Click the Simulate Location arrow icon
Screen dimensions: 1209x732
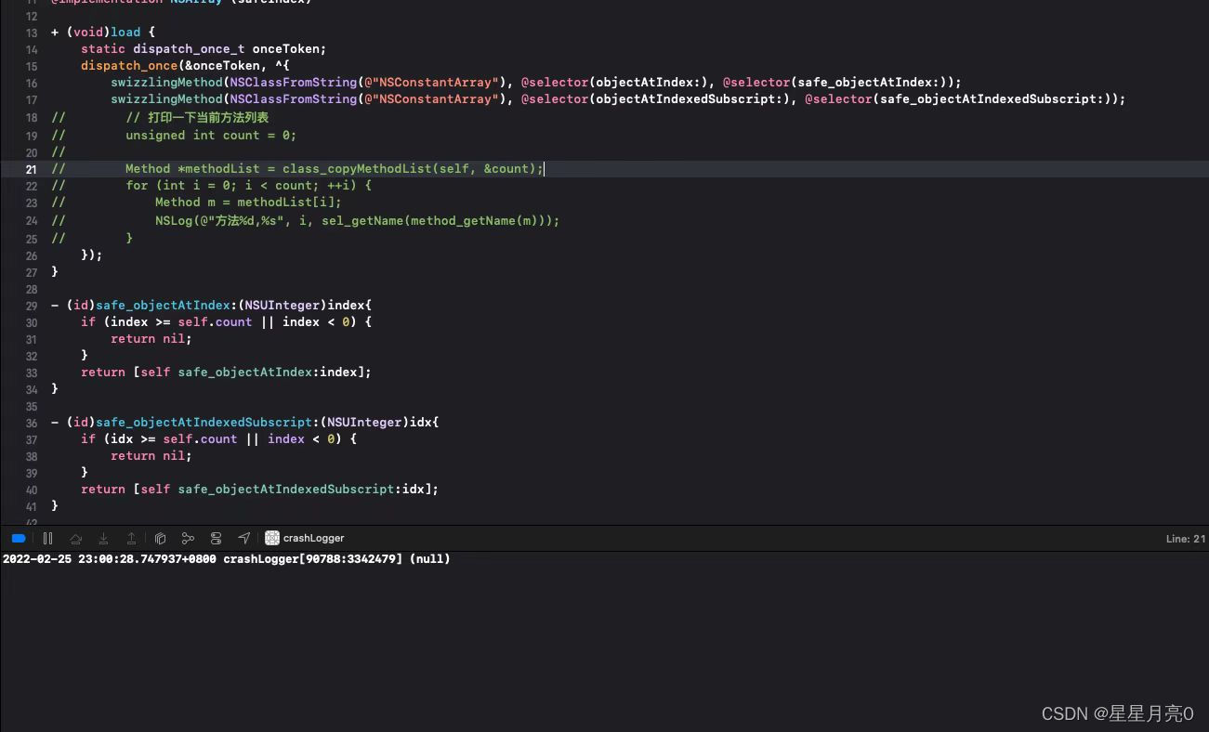243,538
